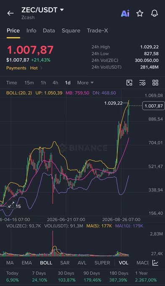Enable the SAR indicator
This screenshot has height=286, width=165.
65,263
